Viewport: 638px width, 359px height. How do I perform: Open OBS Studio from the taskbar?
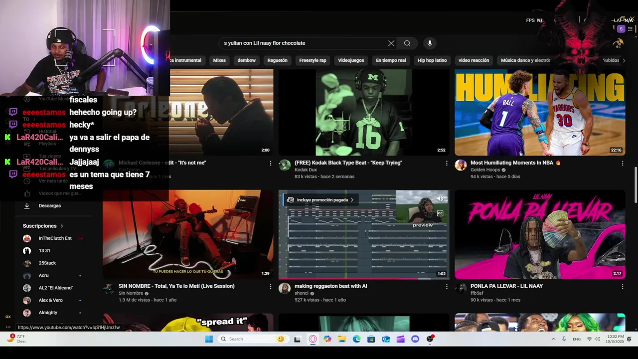pos(430,339)
